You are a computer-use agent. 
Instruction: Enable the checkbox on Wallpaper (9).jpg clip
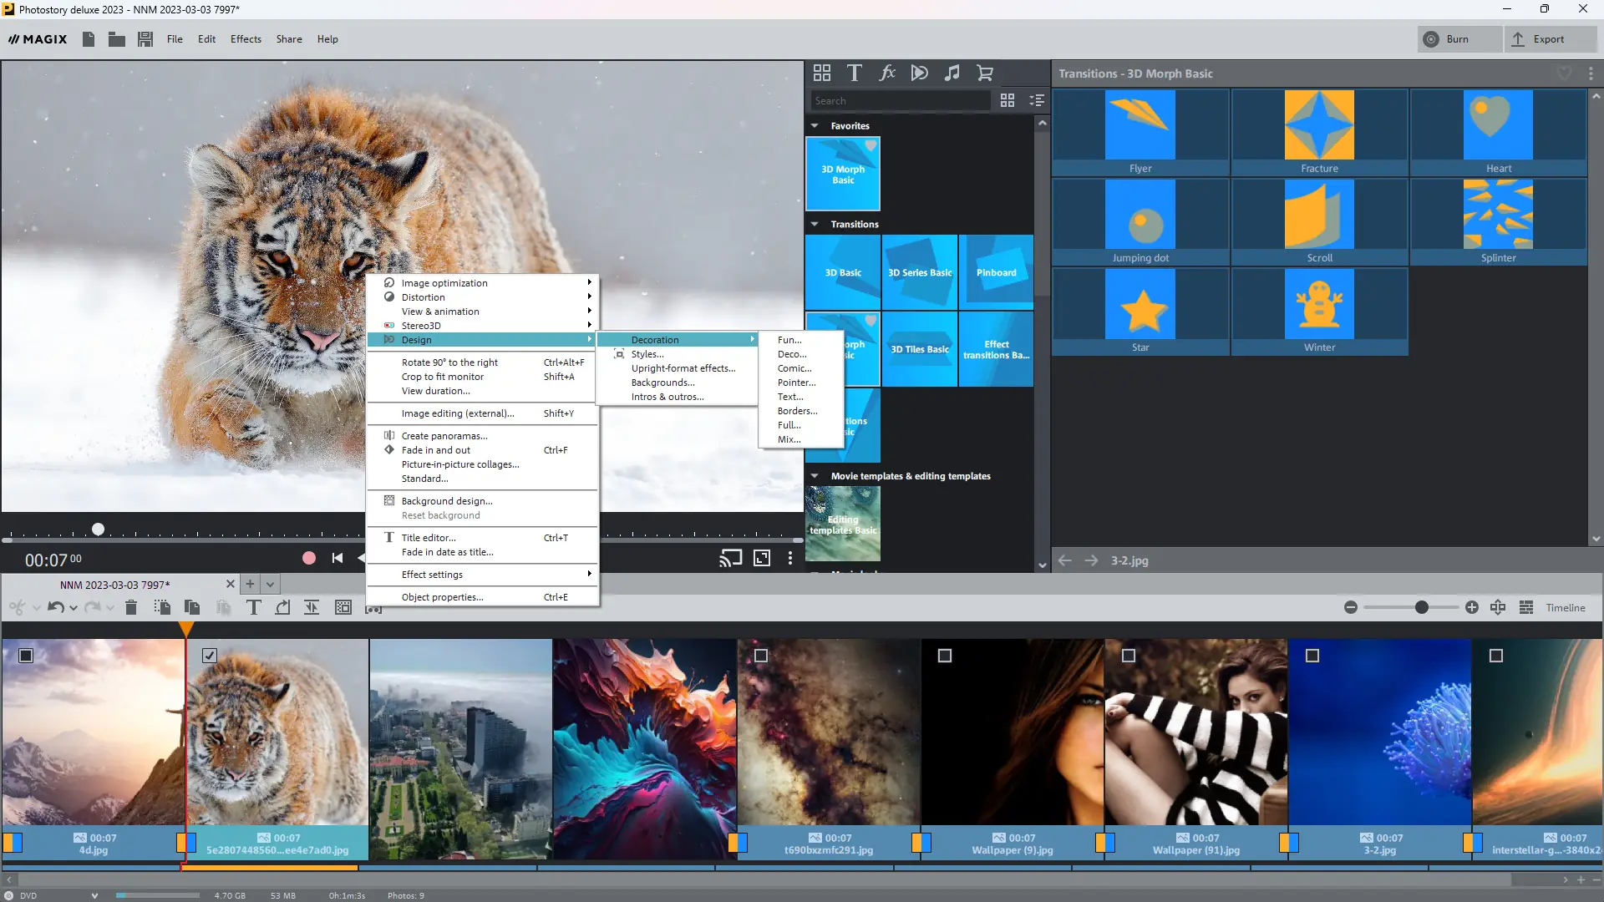pyautogui.click(x=944, y=656)
